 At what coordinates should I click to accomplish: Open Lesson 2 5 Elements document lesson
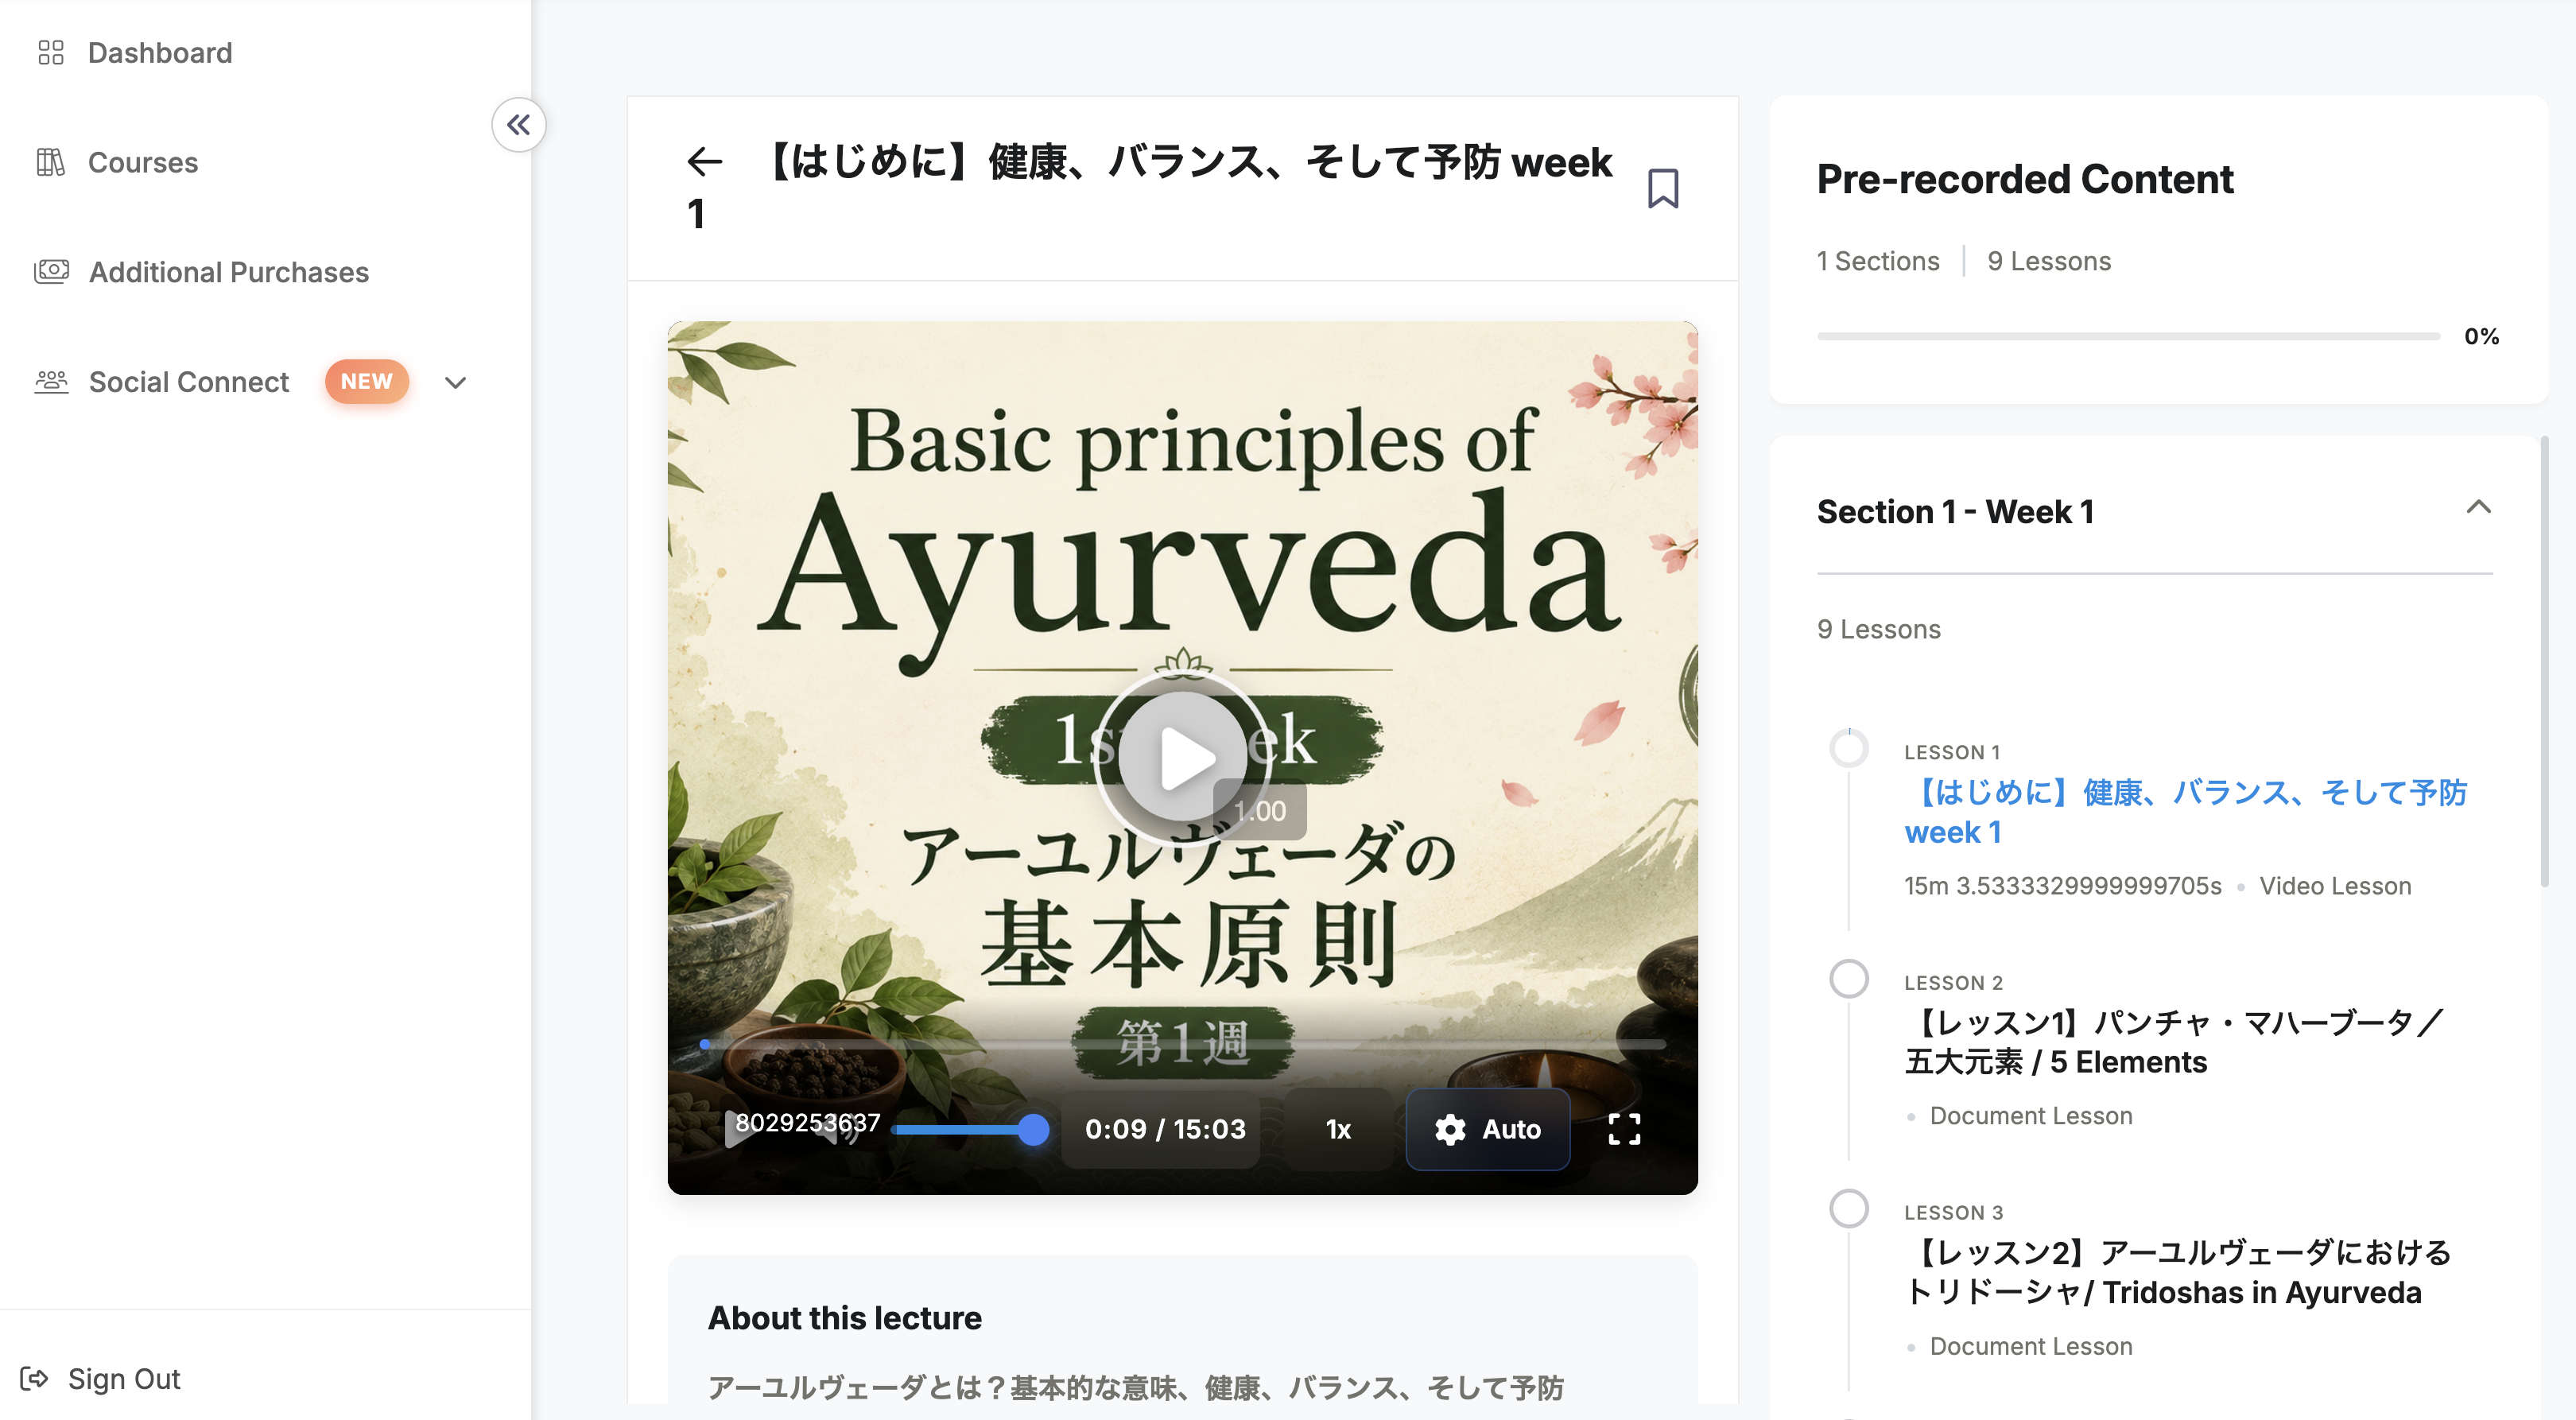(2174, 1042)
